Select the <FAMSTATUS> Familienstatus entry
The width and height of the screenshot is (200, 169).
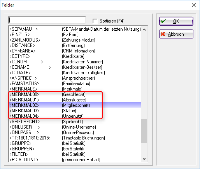point(75,84)
